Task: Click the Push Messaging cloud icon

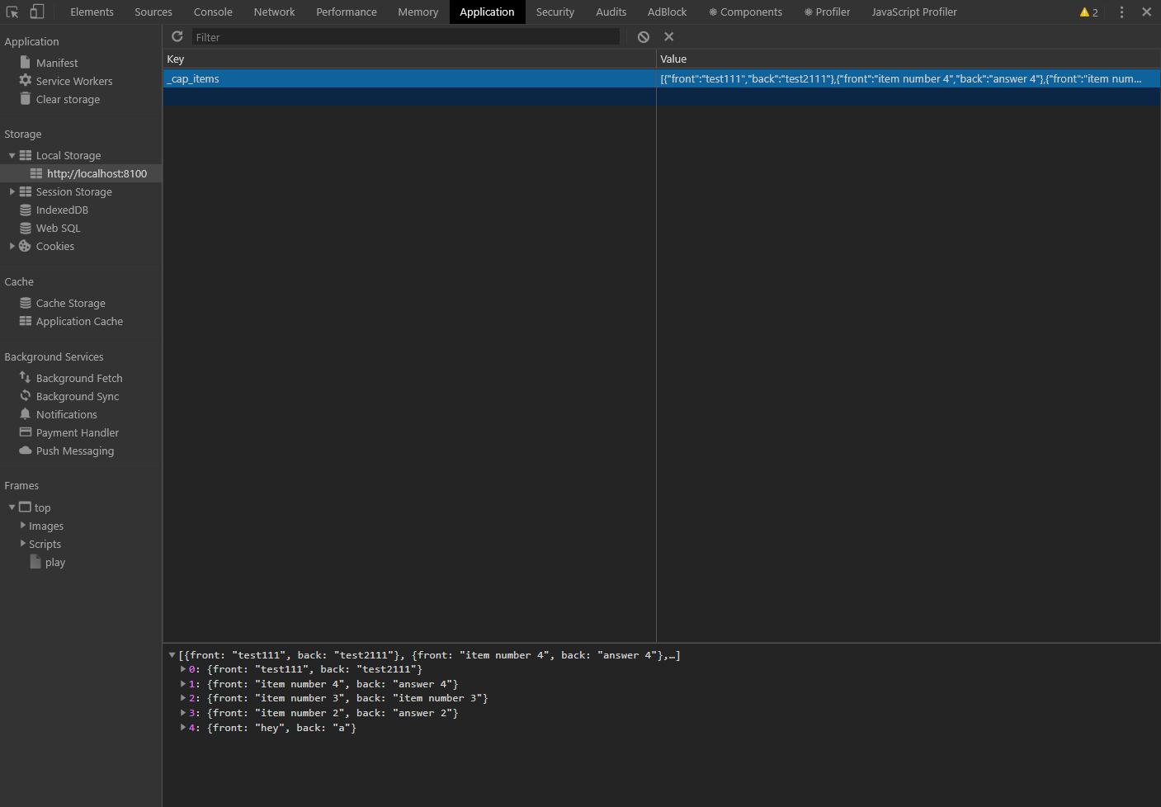Action: pos(26,450)
